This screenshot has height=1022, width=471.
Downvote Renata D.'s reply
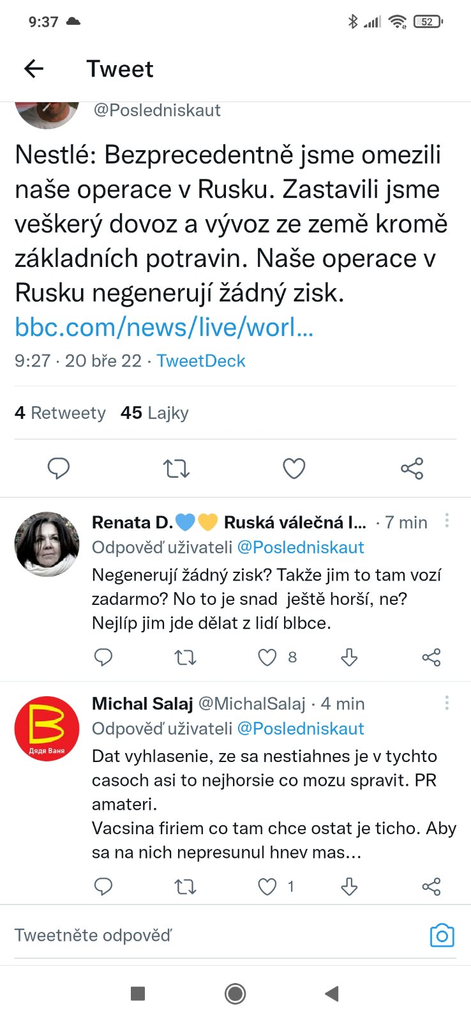click(349, 657)
